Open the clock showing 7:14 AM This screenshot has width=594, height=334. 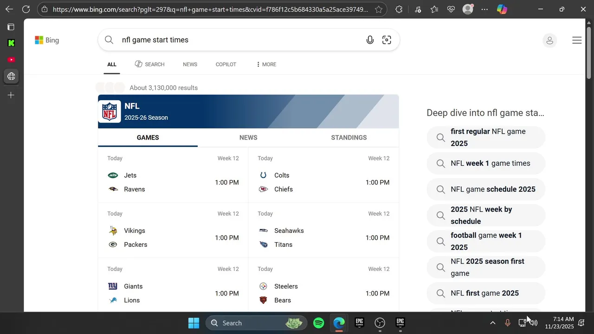click(560, 323)
